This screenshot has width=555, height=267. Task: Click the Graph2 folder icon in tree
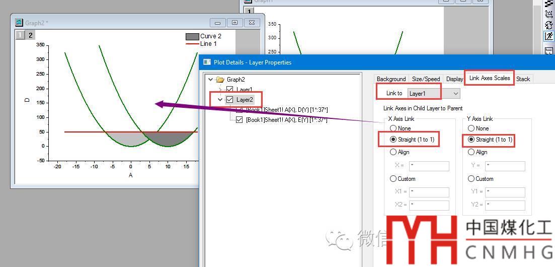point(220,80)
